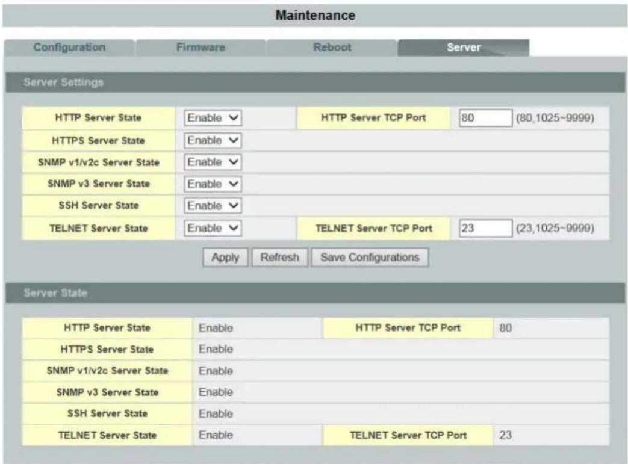Switch to the Firmware tab
The width and height of the screenshot is (628, 464).
coord(201,47)
